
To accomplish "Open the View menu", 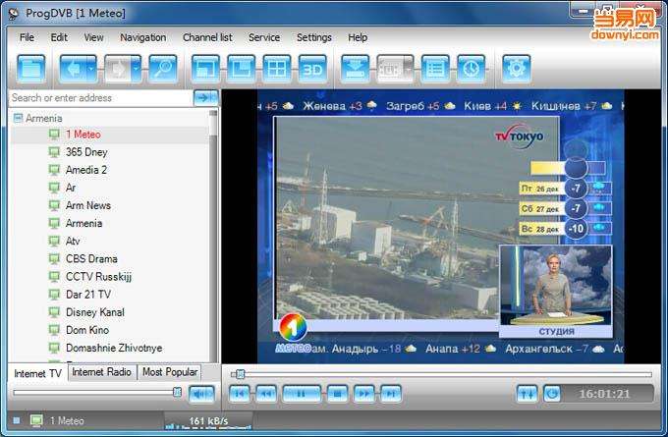I will point(93,37).
